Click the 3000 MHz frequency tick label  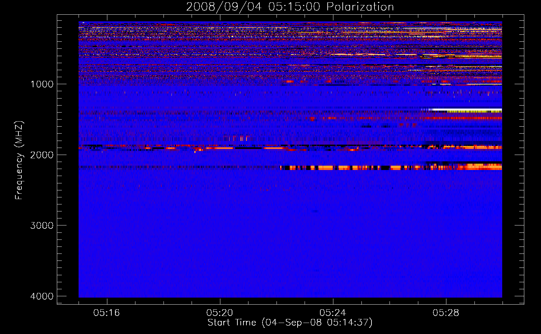[42, 225]
